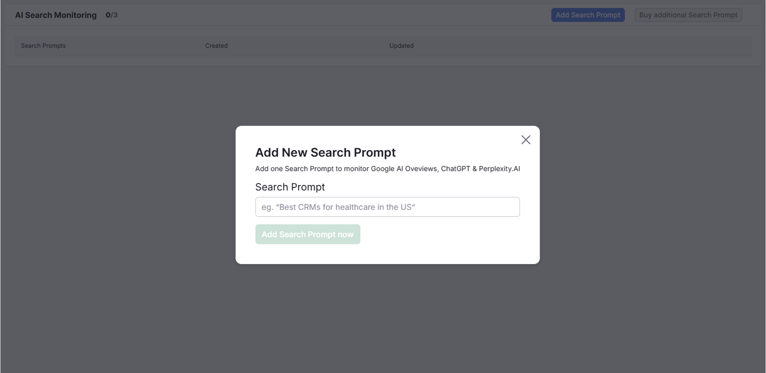Click the blue primary action button top right
This screenshot has height=373, width=766.
588,15
